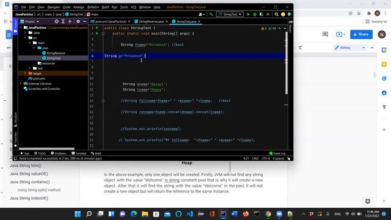Collapse the src folder
Image resolution: width=391 pixels, height=220 pixels.
[25, 38]
